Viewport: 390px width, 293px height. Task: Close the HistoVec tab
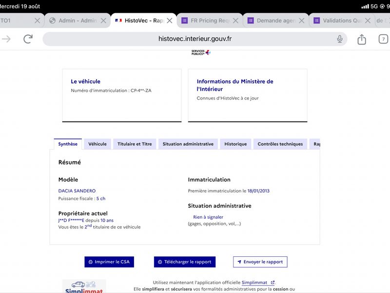click(170, 21)
